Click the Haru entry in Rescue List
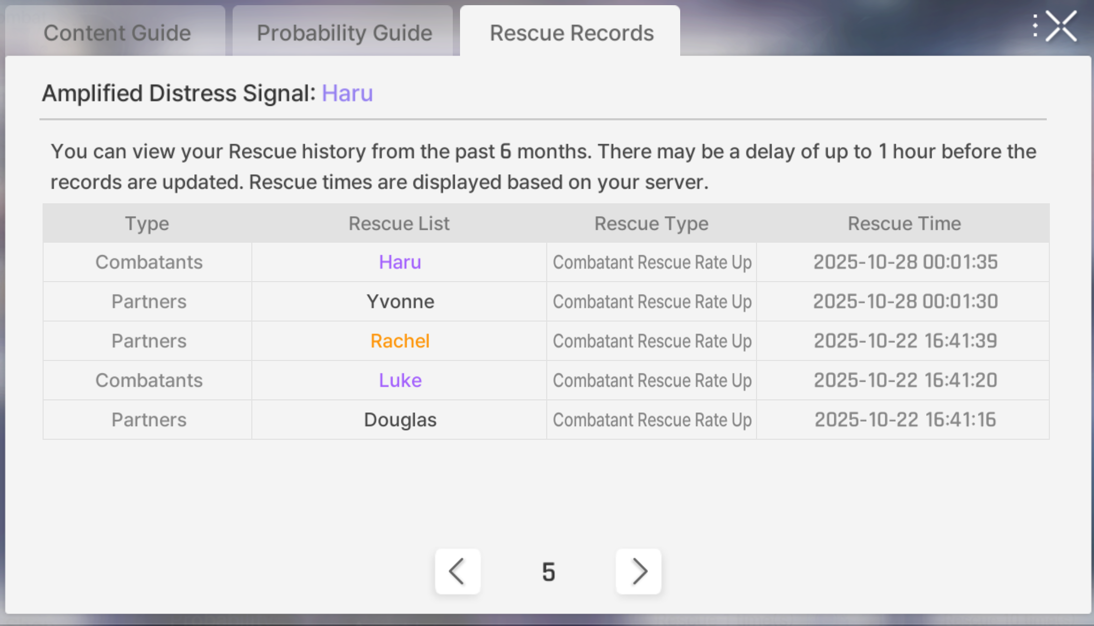 click(400, 262)
